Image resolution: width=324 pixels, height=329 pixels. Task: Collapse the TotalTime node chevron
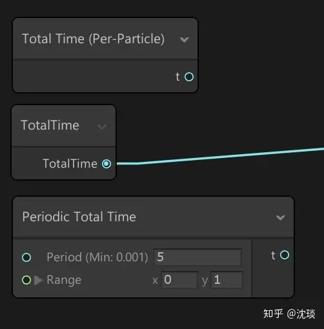(x=102, y=126)
